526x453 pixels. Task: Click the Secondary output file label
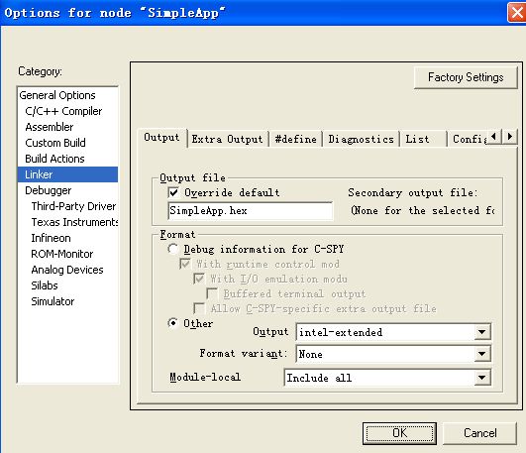(x=413, y=192)
